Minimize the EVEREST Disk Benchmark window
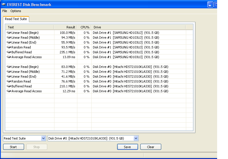The width and height of the screenshot is (228, 159). pyautogui.click(x=210, y=5)
